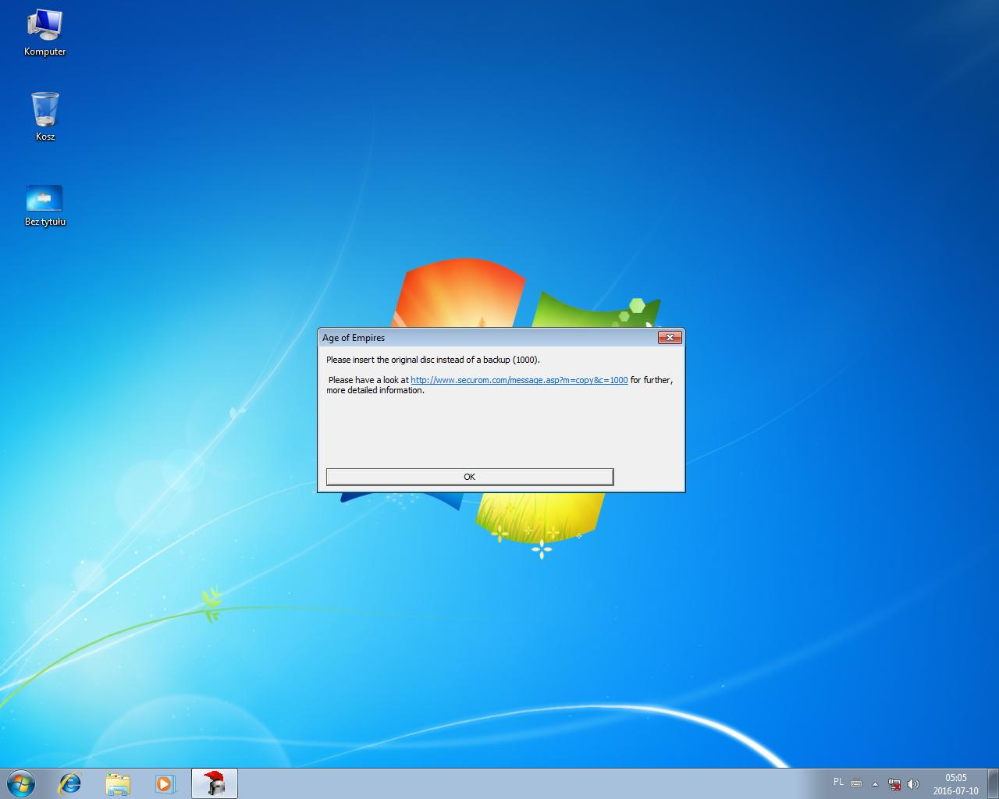Click the PL language indicator
Screen dimensions: 999x799
[838, 782]
